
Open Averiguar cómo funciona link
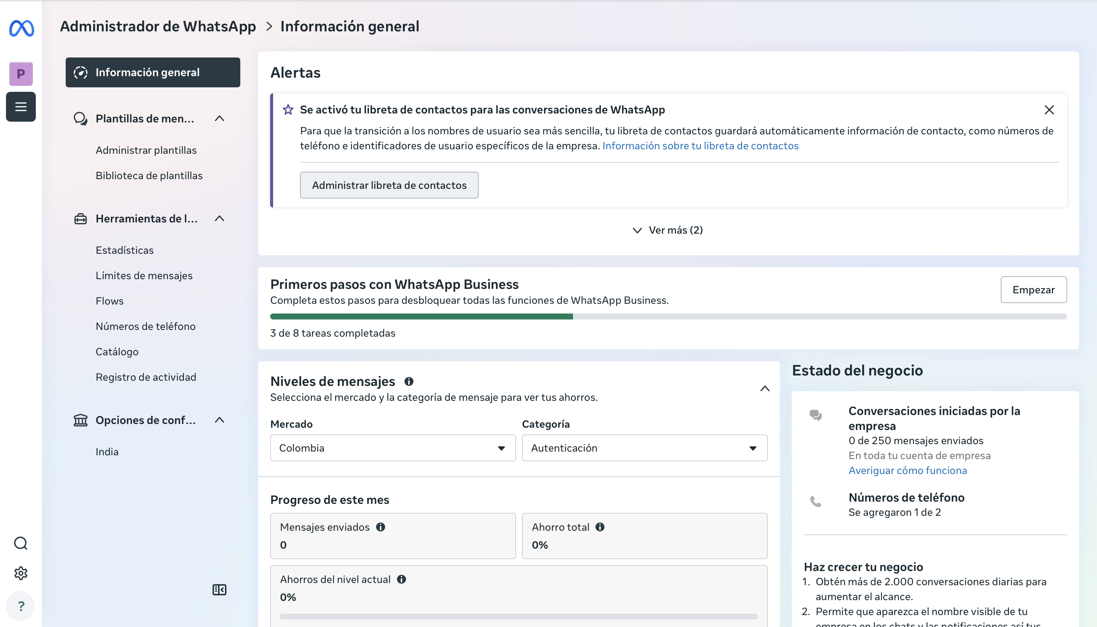click(907, 470)
